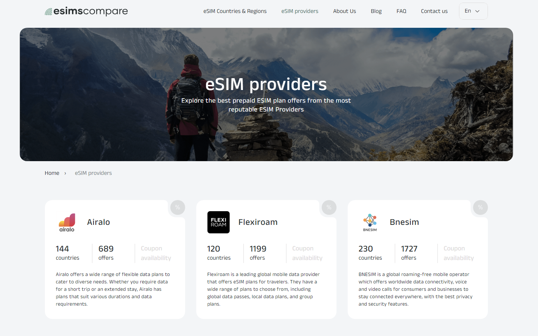Viewport: 538px width, 336px height.
Task: Click Flexiroam's 1199 offers stat
Action: [x=258, y=253]
